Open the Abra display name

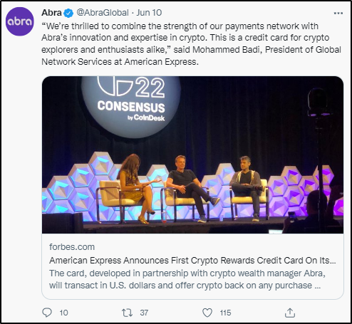pos(51,13)
